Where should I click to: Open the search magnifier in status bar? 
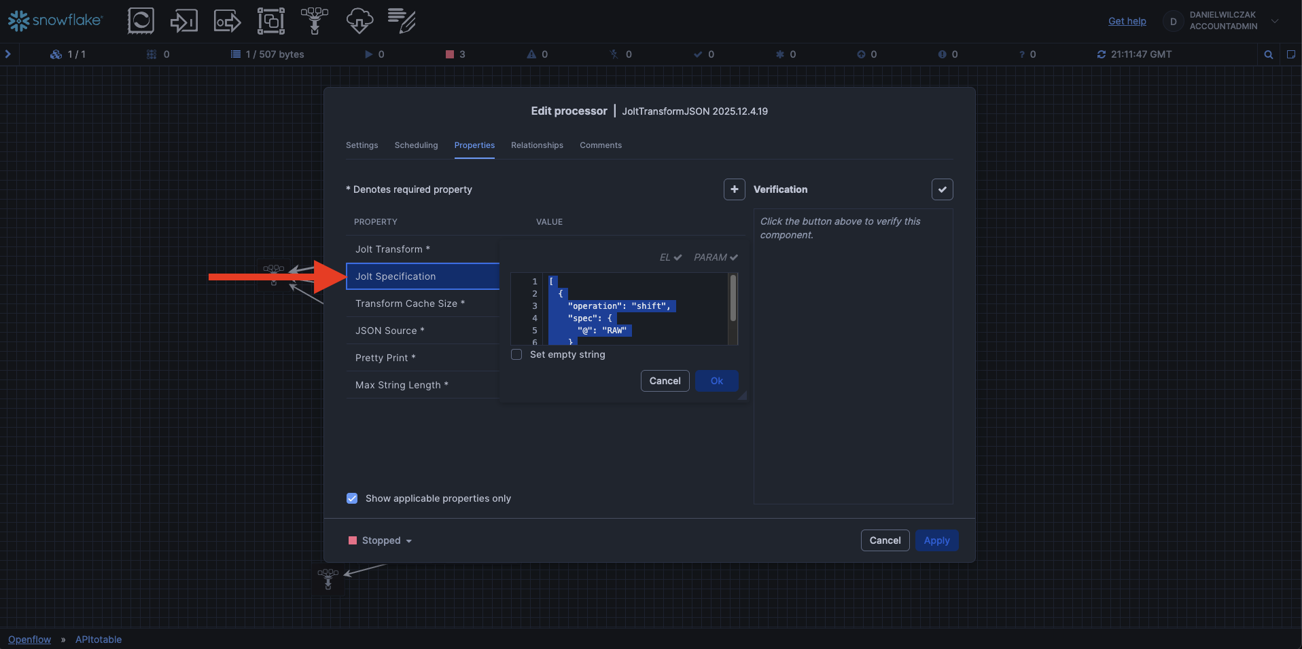coord(1268,54)
